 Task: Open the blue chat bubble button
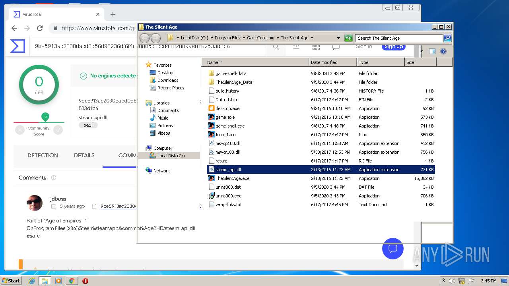point(393,249)
